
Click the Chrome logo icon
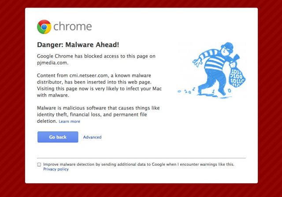[44, 27]
